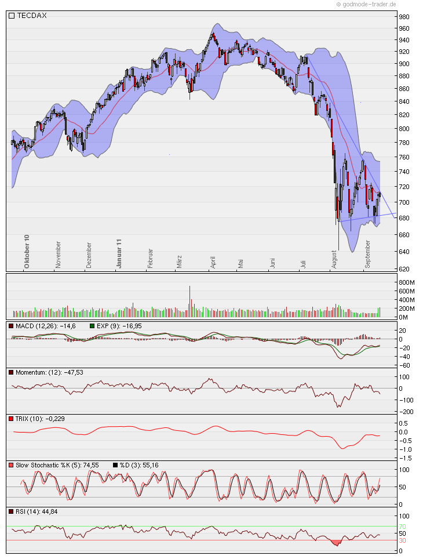Click the RSI (14) legend swatch

tap(12, 511)
